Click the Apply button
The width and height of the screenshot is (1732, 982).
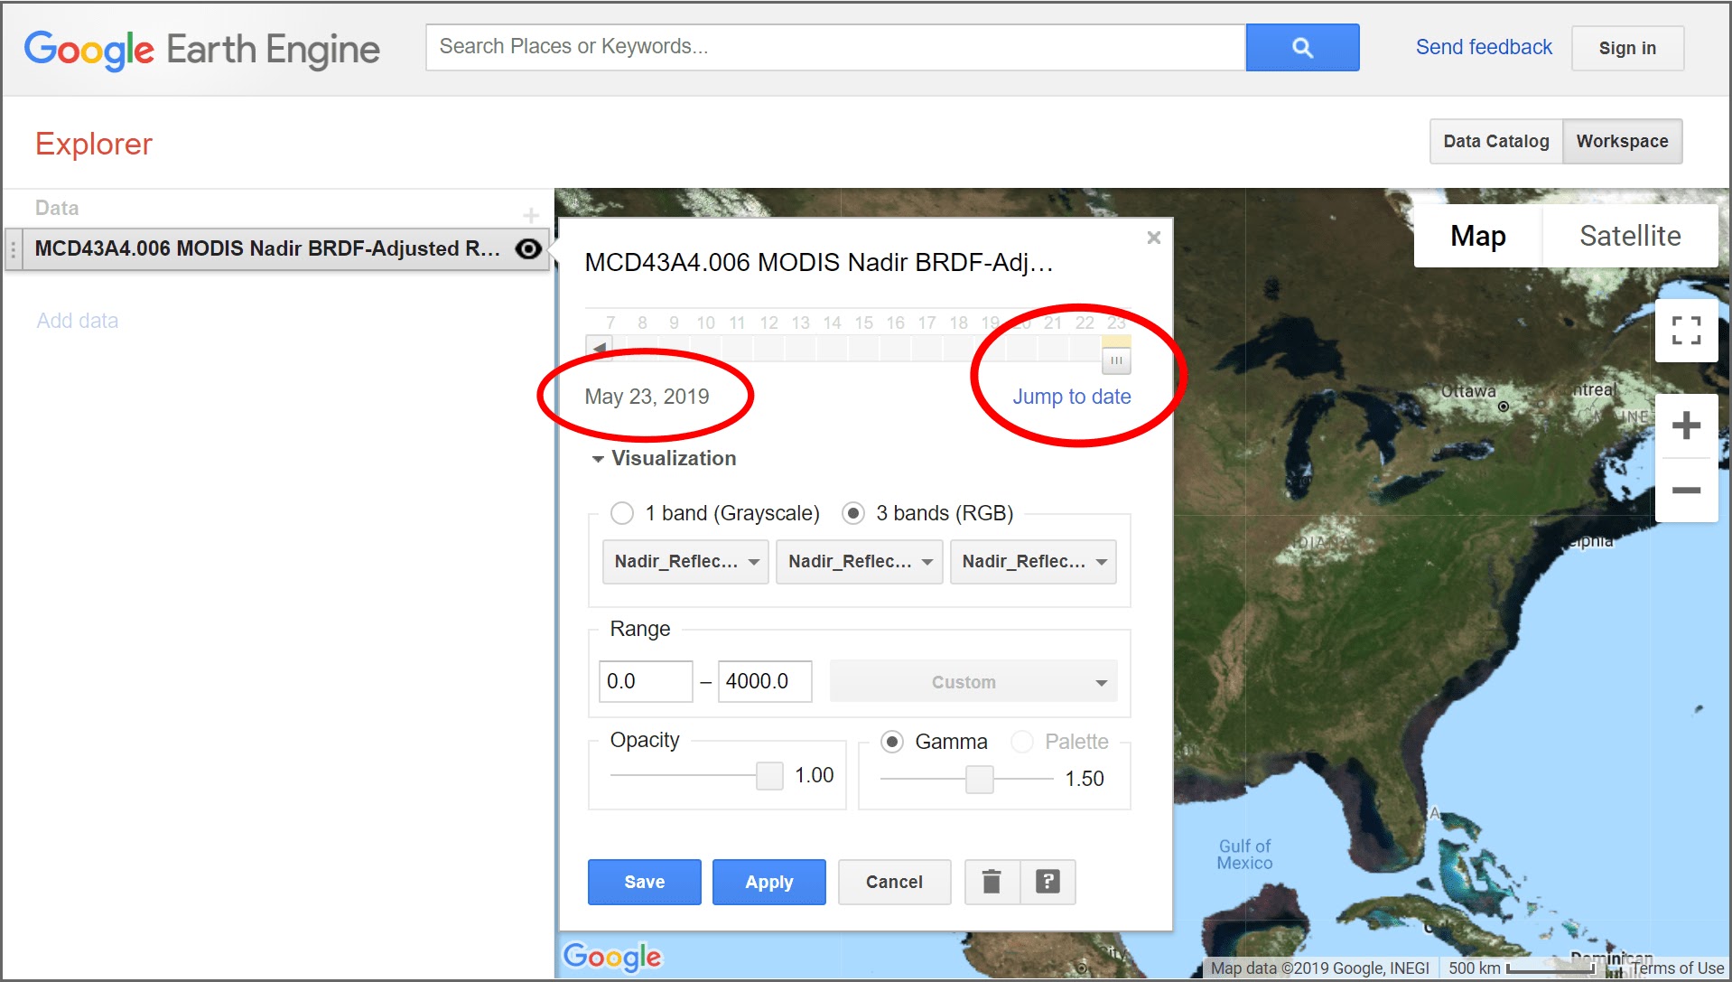[x=769, y=882]
